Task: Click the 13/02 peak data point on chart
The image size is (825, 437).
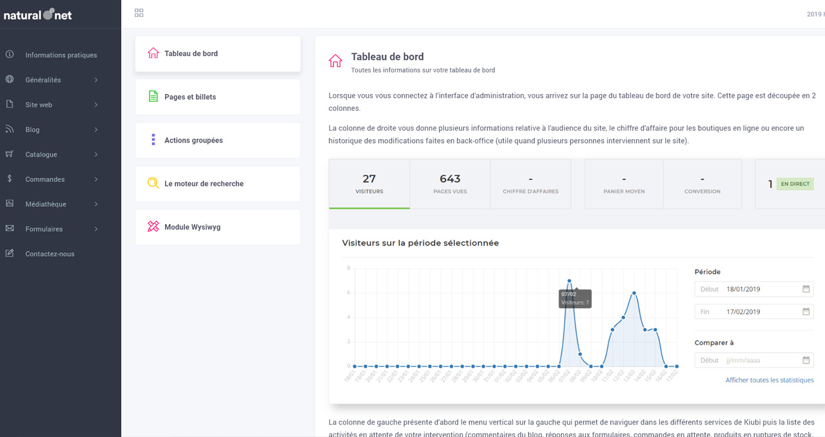Action: (634, 293)
